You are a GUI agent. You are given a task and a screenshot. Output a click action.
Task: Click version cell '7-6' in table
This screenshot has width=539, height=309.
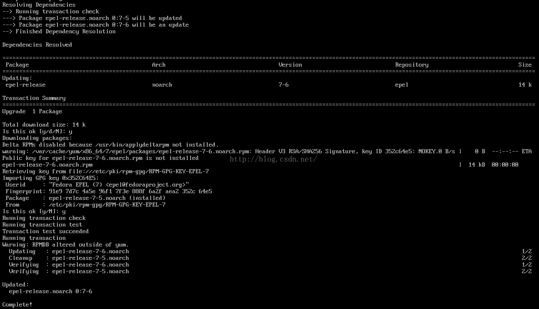pos(284,85)
